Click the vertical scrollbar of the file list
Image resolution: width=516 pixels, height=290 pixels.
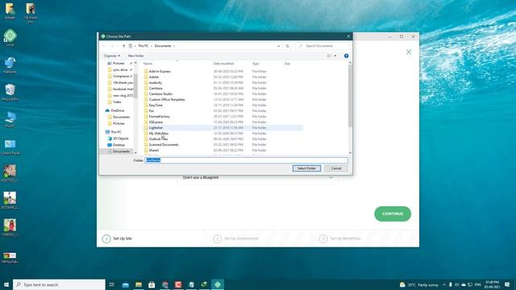point(350,95)
